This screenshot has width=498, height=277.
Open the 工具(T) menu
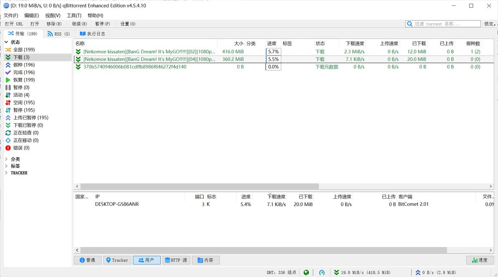click(x=74, y=15)
